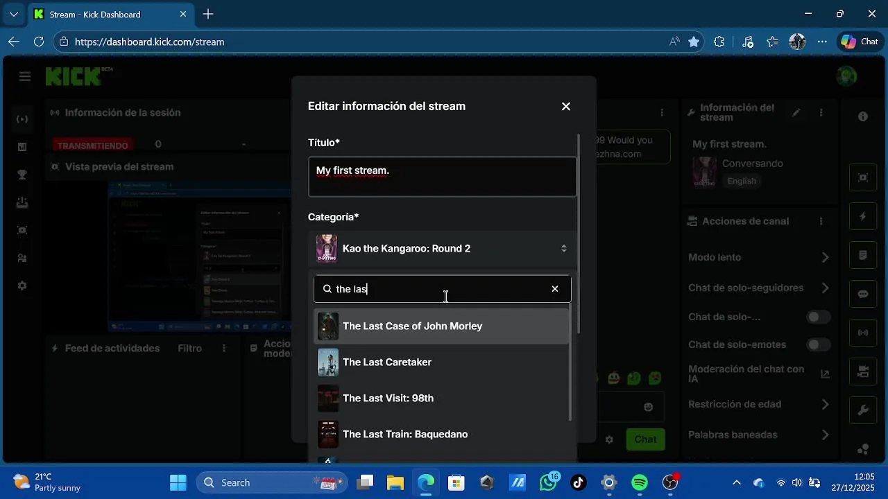Open Spotify from the taskbar
This screenshot has width=888, height=499.
[640, 482]
